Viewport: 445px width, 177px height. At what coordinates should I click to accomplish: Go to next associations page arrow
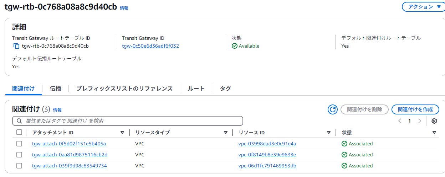(x=420, y=121)
